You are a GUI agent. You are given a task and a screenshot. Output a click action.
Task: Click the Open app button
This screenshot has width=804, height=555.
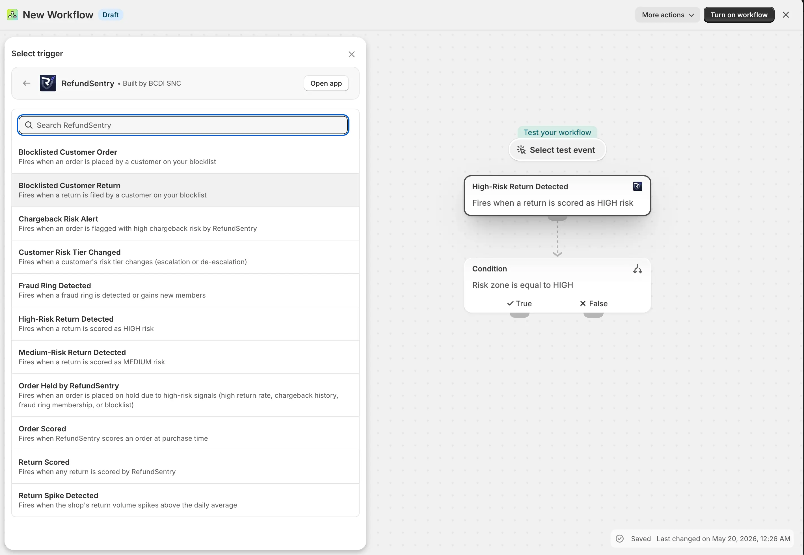tap(326, 83)
